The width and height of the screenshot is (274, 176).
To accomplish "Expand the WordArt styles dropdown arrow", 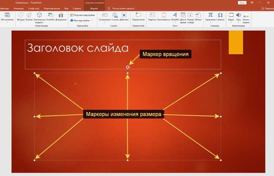I will (175, 22).
